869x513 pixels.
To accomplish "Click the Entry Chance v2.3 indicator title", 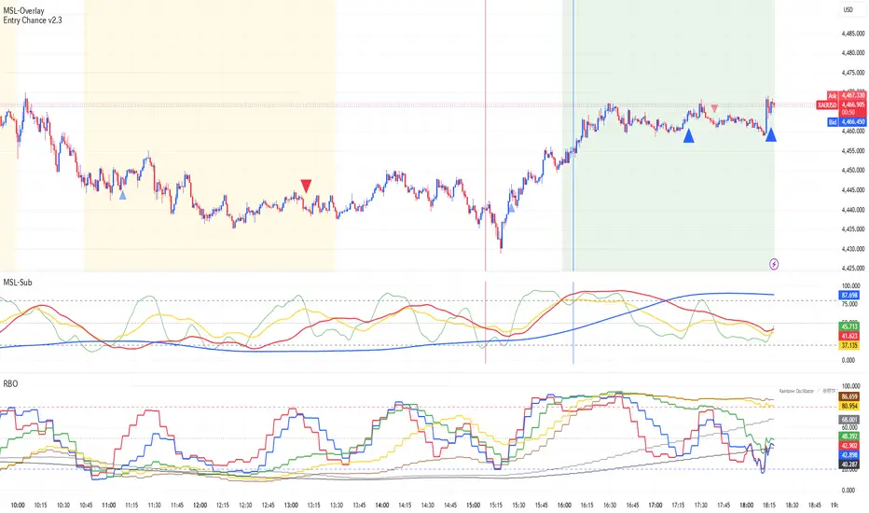I will (x=32, y=20).
